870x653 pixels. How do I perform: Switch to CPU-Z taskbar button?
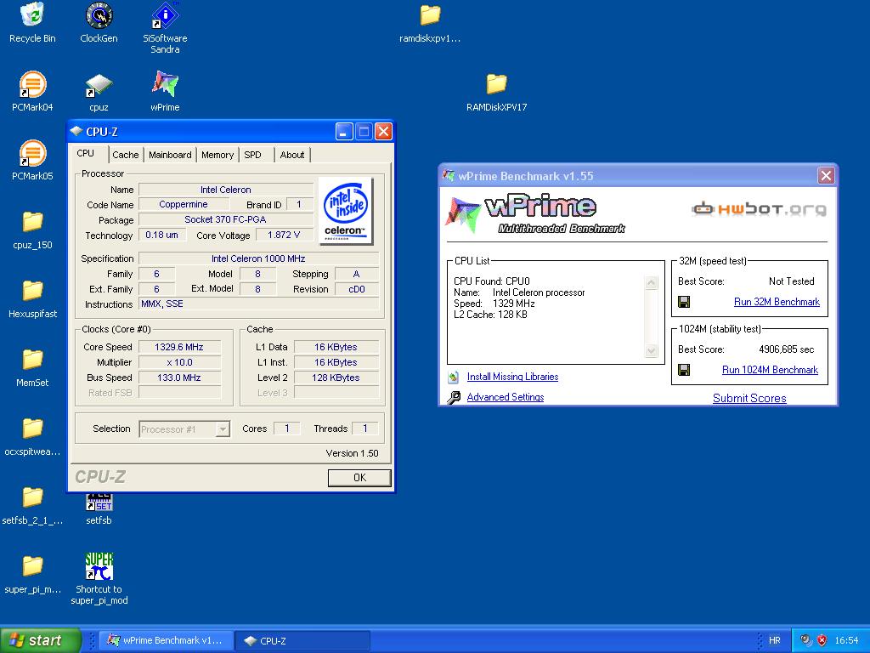point(302,640)
